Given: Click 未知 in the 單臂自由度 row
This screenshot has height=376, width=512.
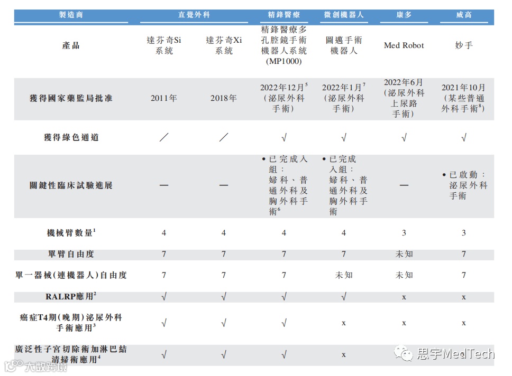Looking at the screenshot, I should (x=404, y=253).
